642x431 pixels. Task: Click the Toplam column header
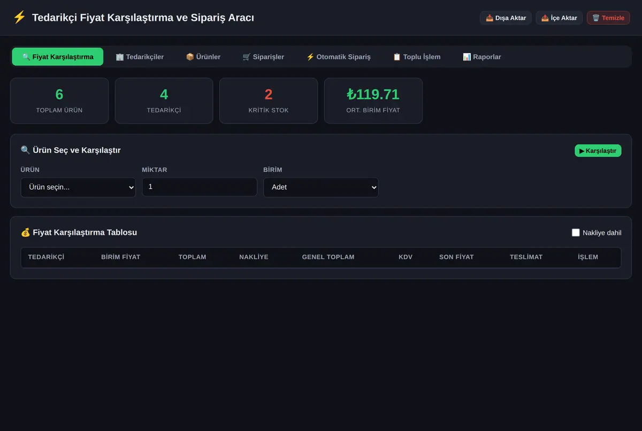pyautogui.click(x=192, y=257)
